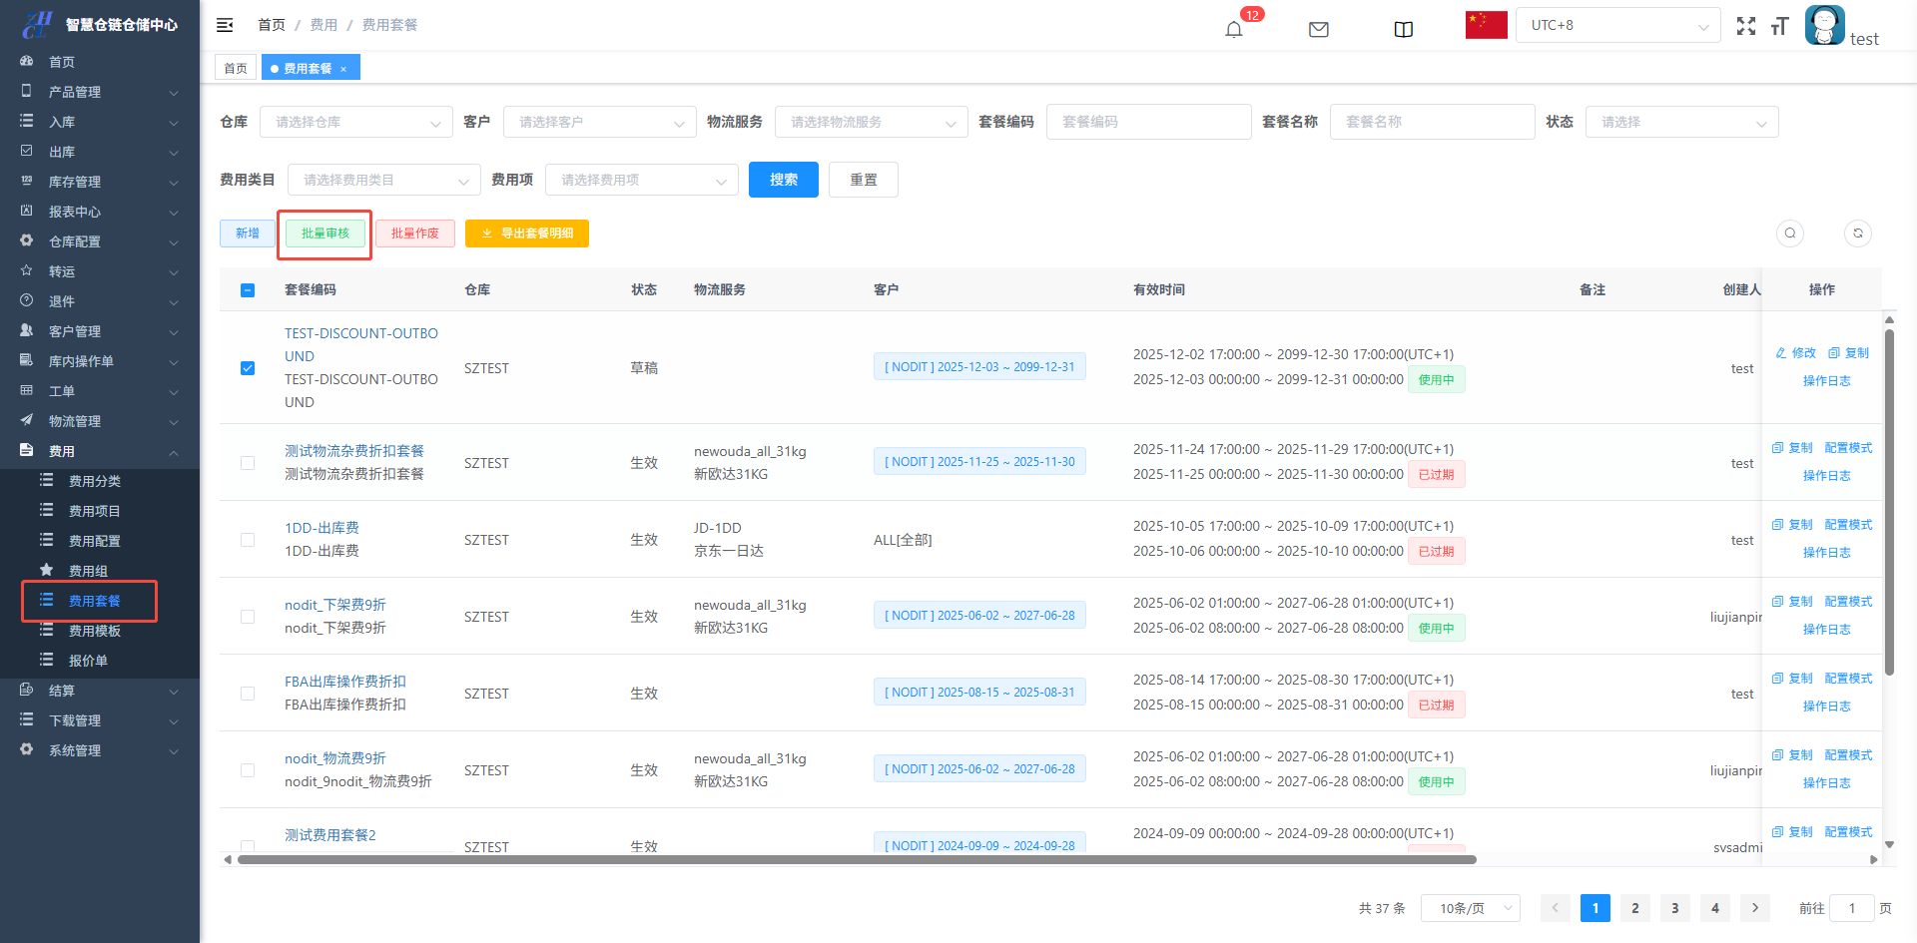Switch to the 首页 tab
Image resolution: width=1917 pixels, height=943 pixels.
[x=236, y=68]
